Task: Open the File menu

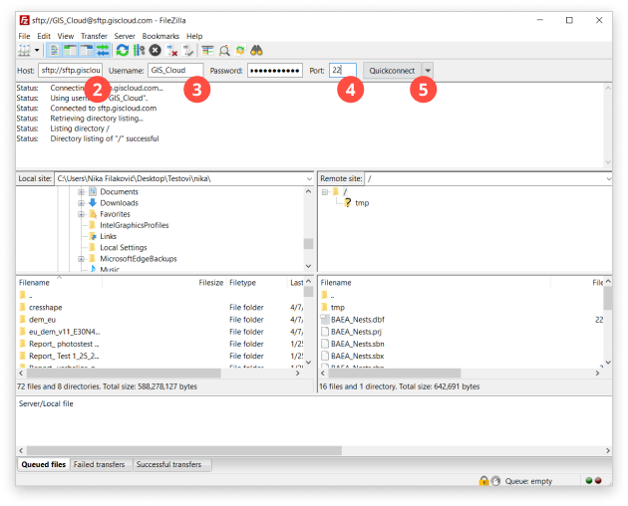Action: tap(24, 36)
